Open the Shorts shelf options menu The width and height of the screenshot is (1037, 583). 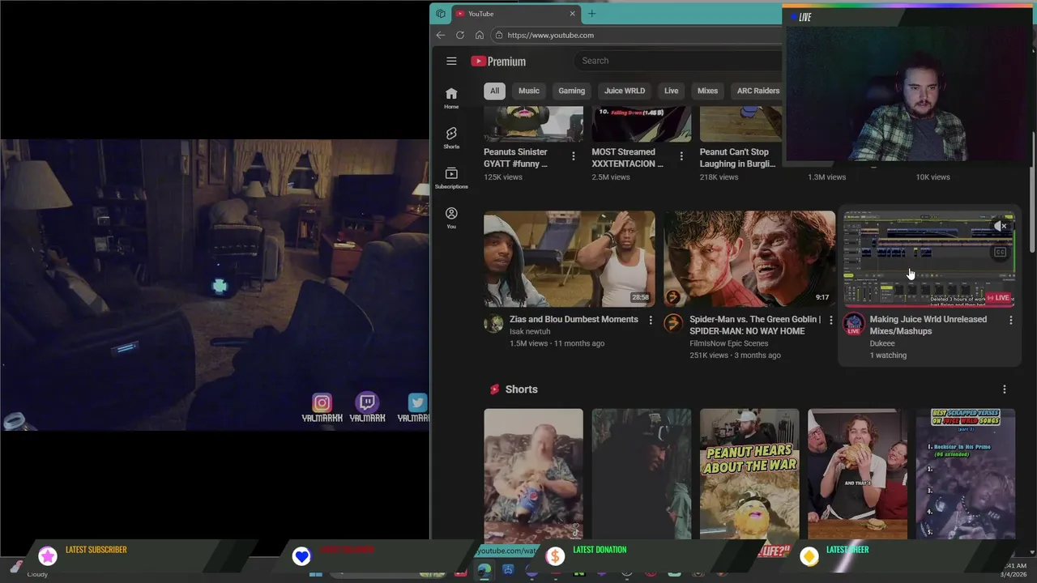1004,389
